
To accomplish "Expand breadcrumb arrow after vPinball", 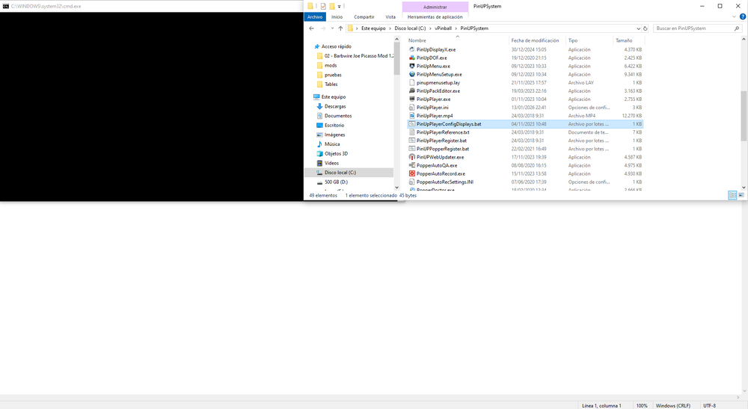I will pos(456,28).
